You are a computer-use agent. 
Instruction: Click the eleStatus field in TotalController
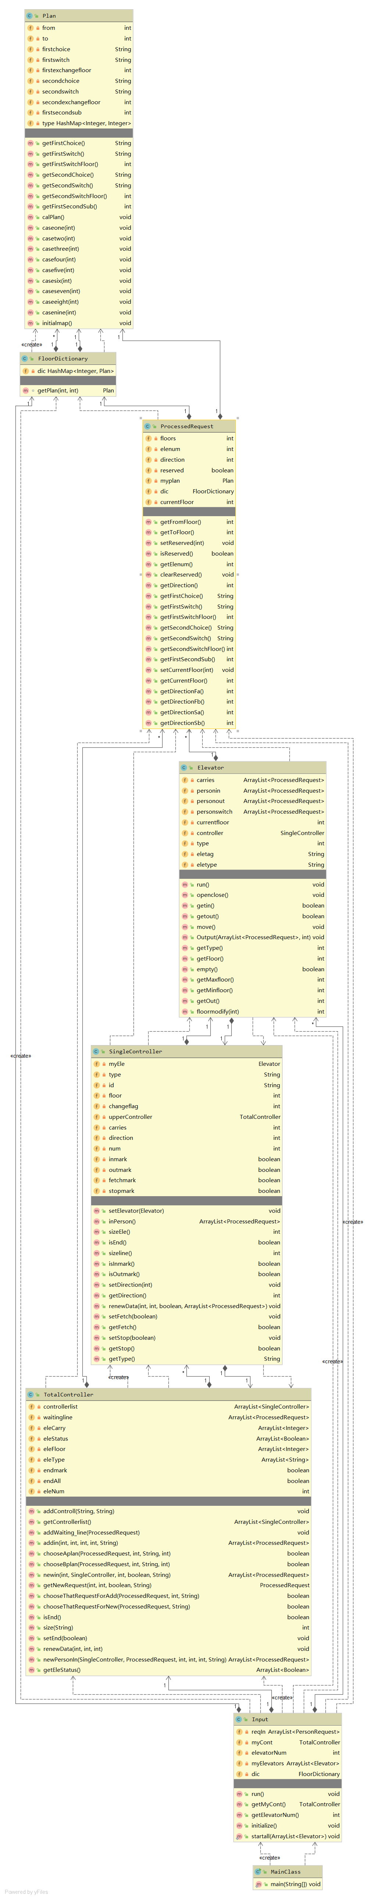pos(168,1438)
